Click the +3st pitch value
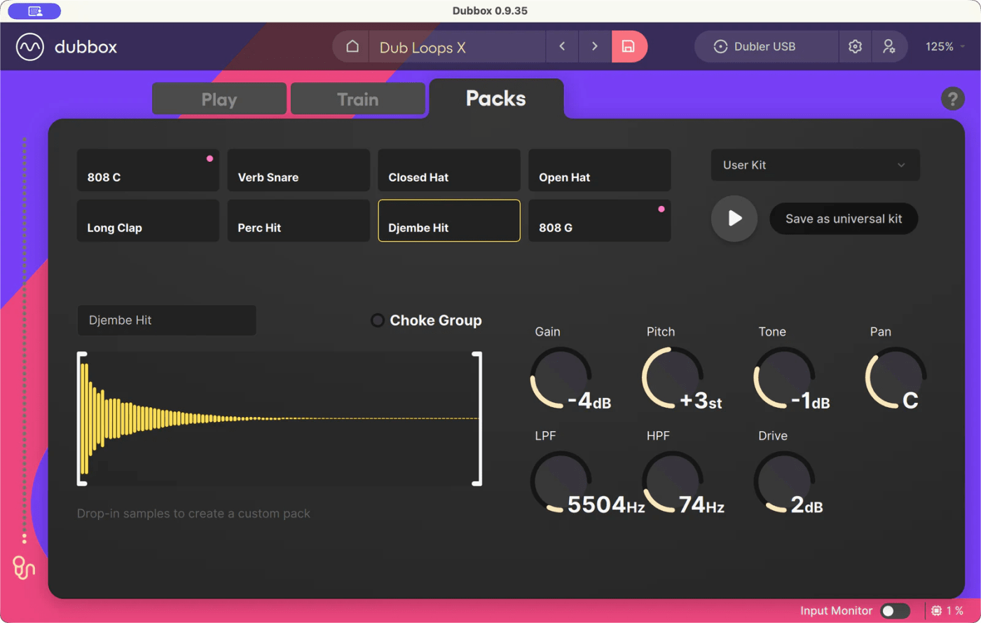 pos(701,402)
